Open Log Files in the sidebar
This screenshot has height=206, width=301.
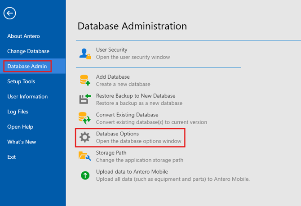(18, 112)
